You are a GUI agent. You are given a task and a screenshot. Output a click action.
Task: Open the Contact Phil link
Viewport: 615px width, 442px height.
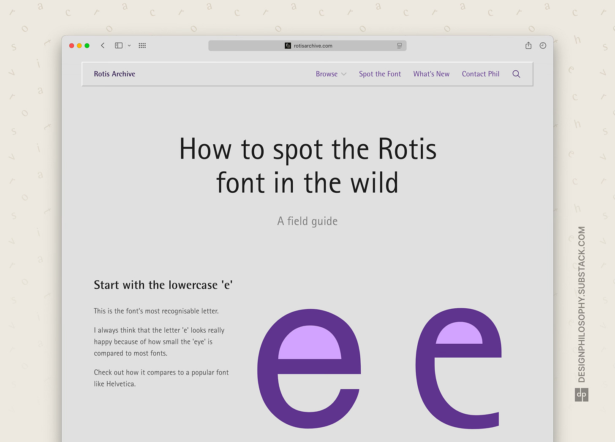pos(481,74)
